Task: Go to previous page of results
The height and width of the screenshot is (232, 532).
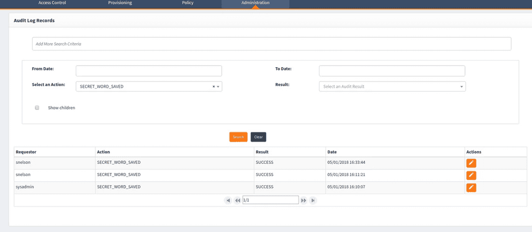Action: coord(237,200)
